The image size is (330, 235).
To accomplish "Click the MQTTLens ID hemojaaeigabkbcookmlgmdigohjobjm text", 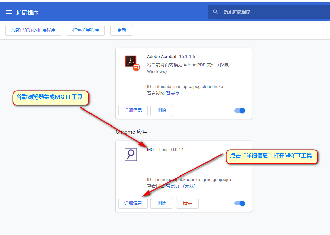I will 189,180.
